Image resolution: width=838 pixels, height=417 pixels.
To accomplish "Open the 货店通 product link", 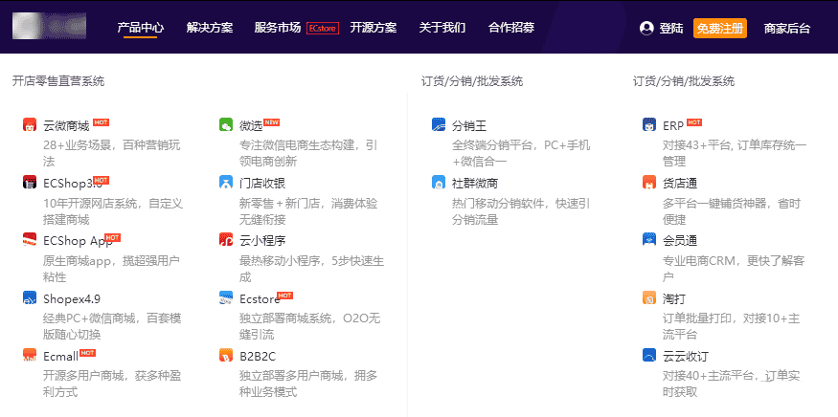I will click(x=680, y=183).
